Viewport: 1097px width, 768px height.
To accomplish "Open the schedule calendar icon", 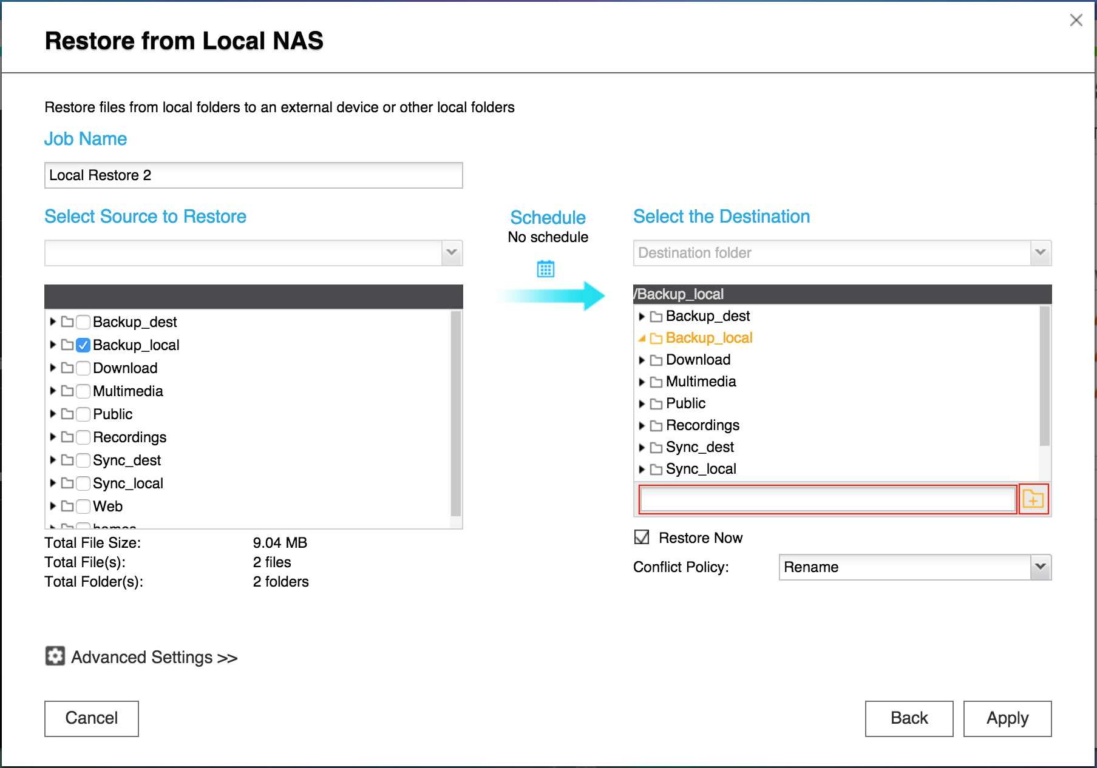I will (546, 268).
